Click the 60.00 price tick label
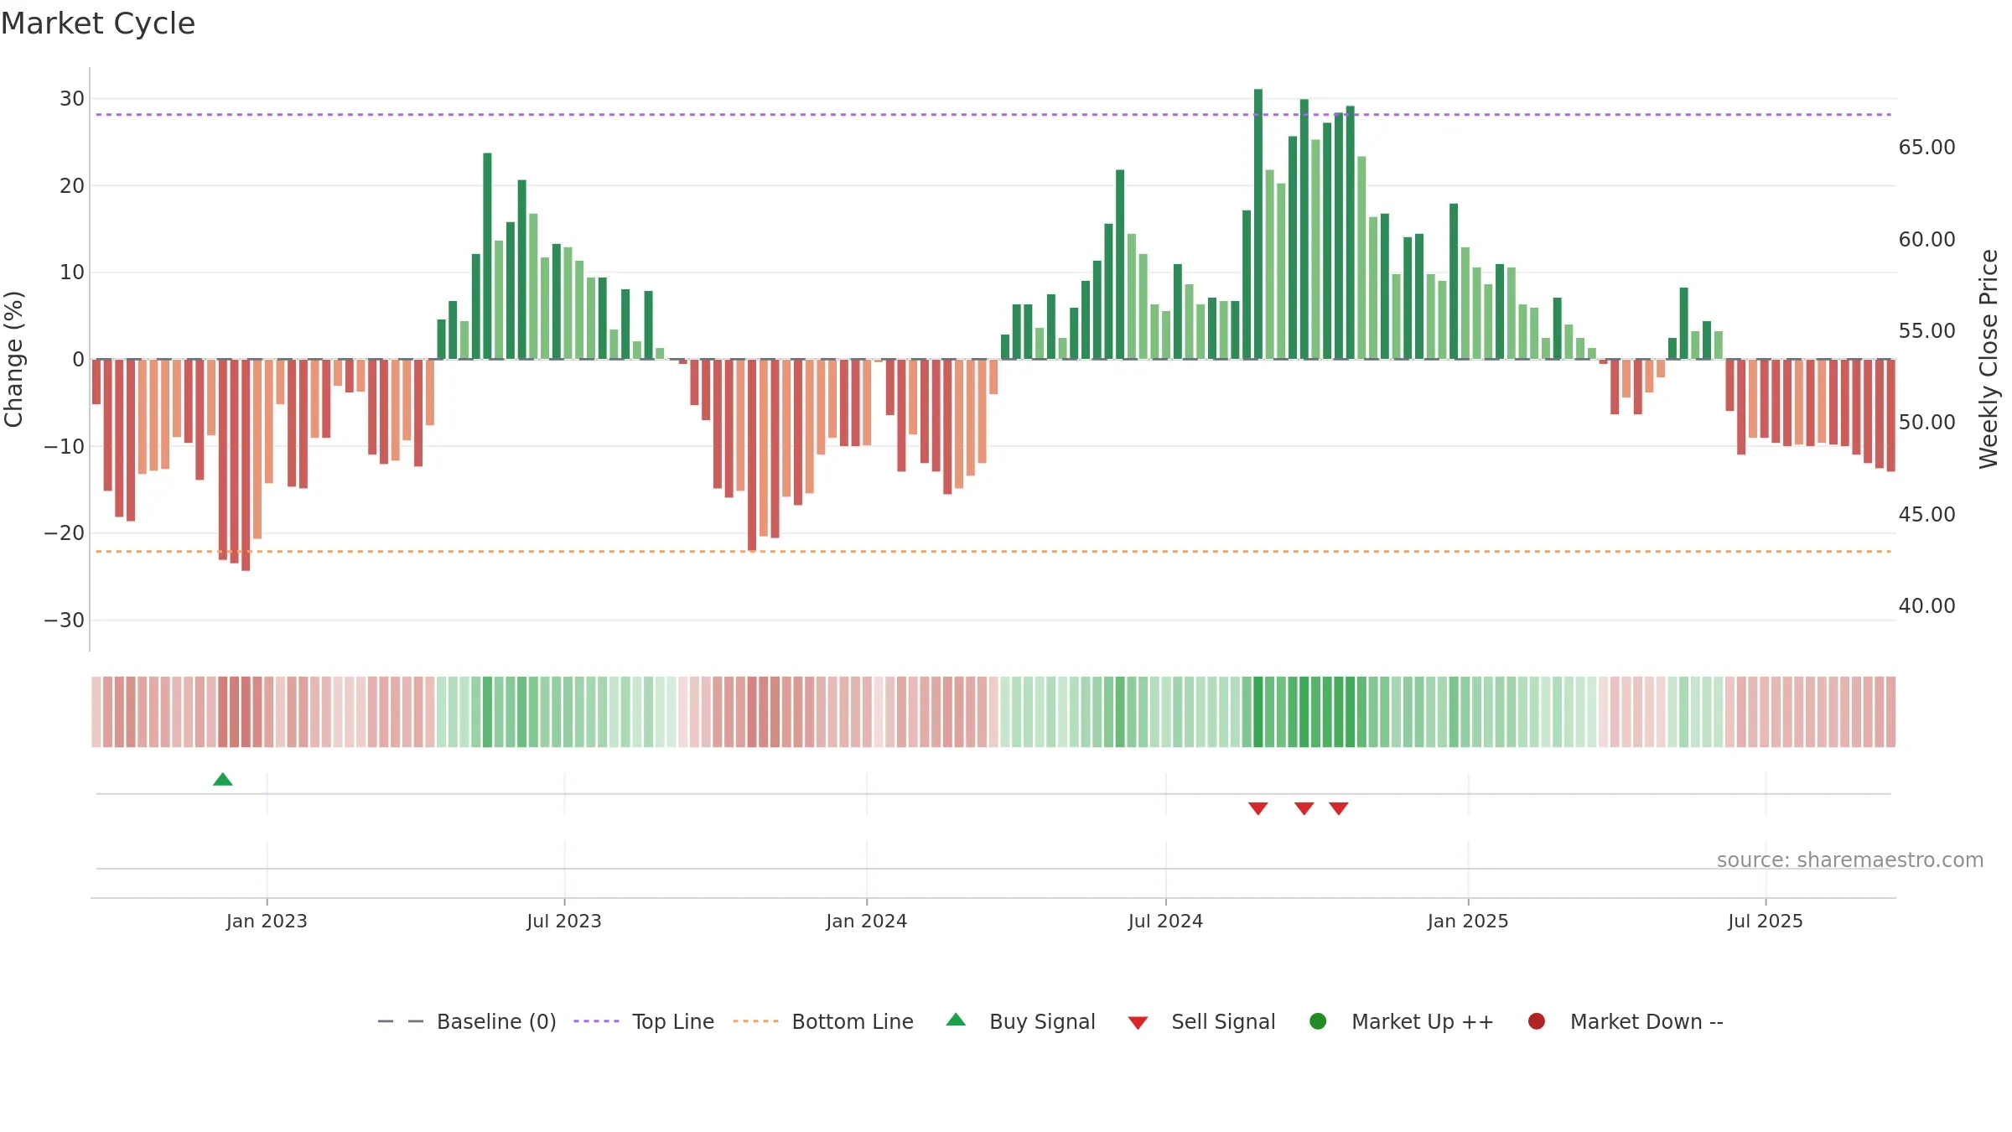Image resolution: width=2012 pixels, height=1132 pixels. (1926, 240)
